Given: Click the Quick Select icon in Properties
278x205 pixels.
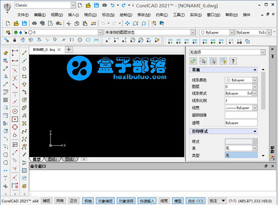Looking at the screenshot, I should point(223,61).
